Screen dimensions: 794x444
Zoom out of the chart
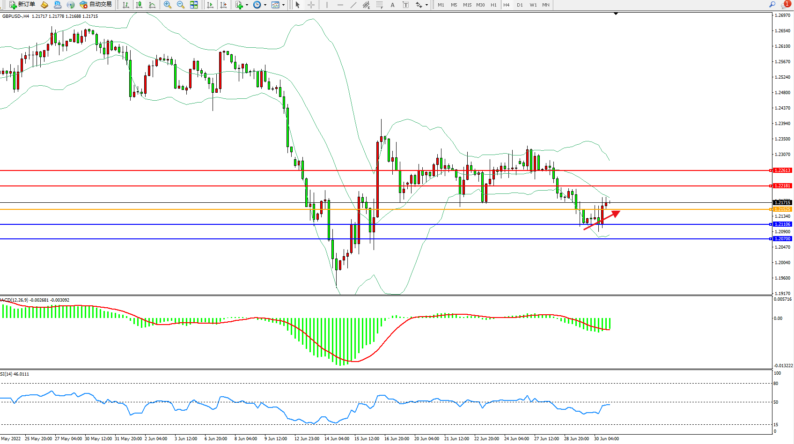[x=180, y=5]
